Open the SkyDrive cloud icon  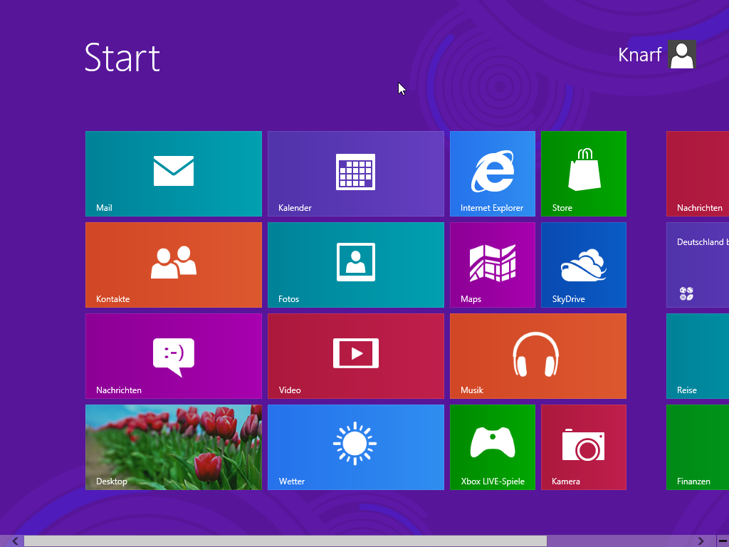pyautogui.click(x=584, y=265)
